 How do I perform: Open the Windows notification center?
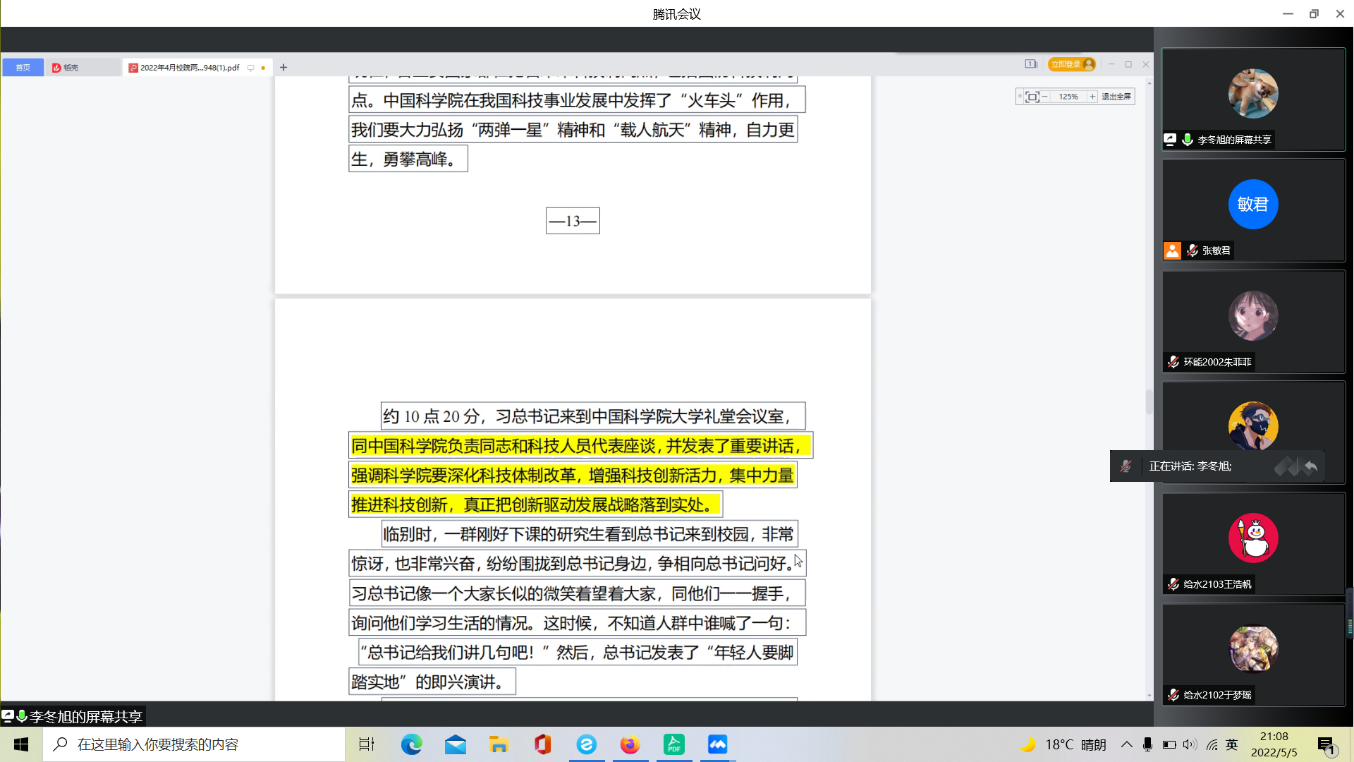1326,745
